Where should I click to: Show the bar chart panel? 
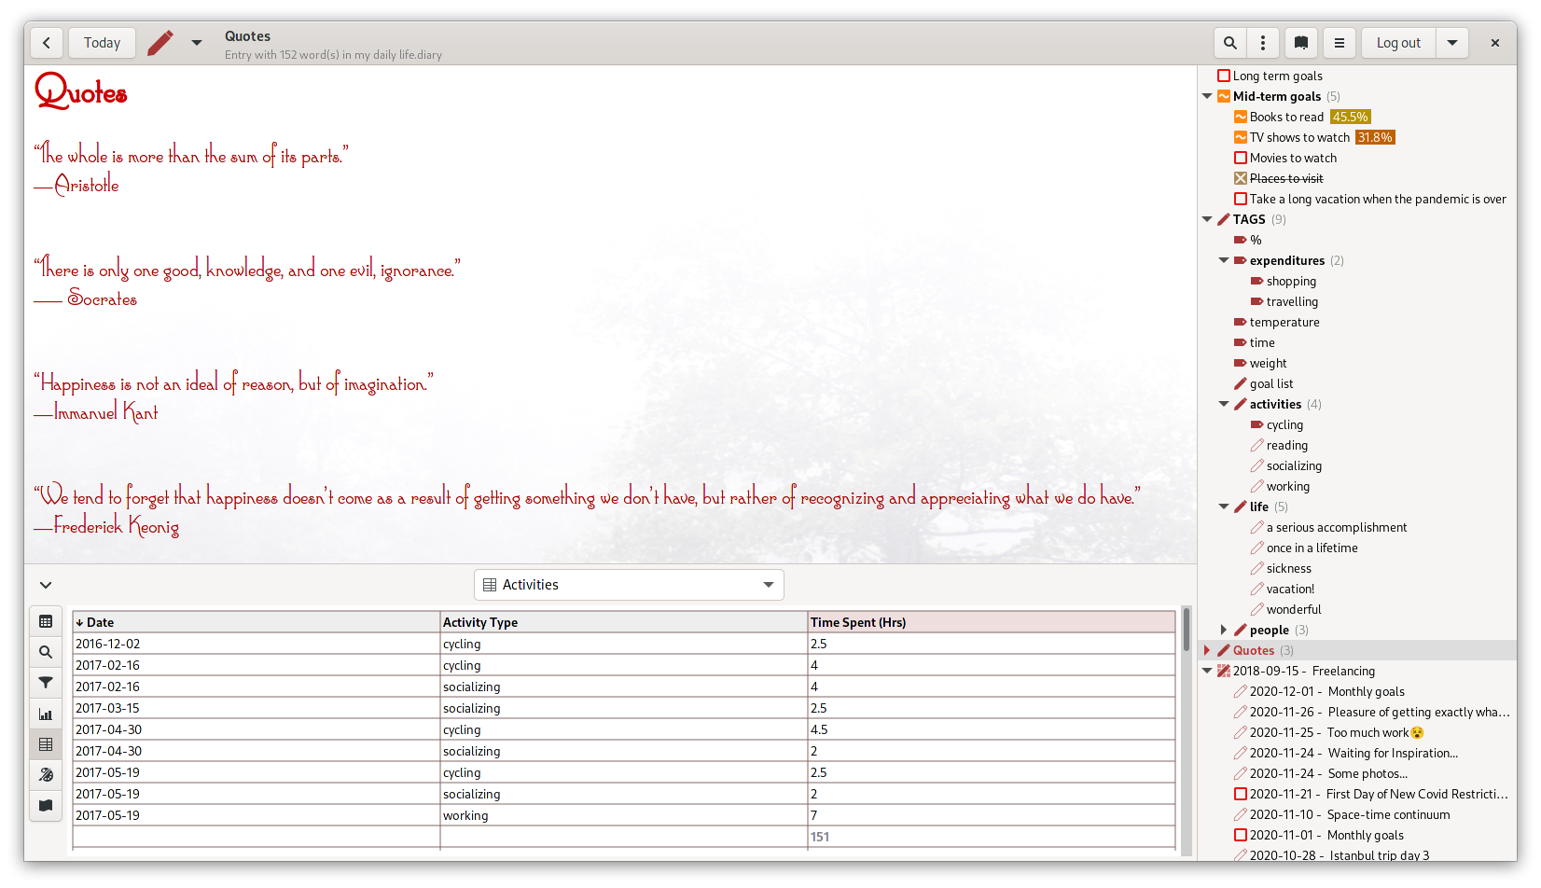pos(46,714)
